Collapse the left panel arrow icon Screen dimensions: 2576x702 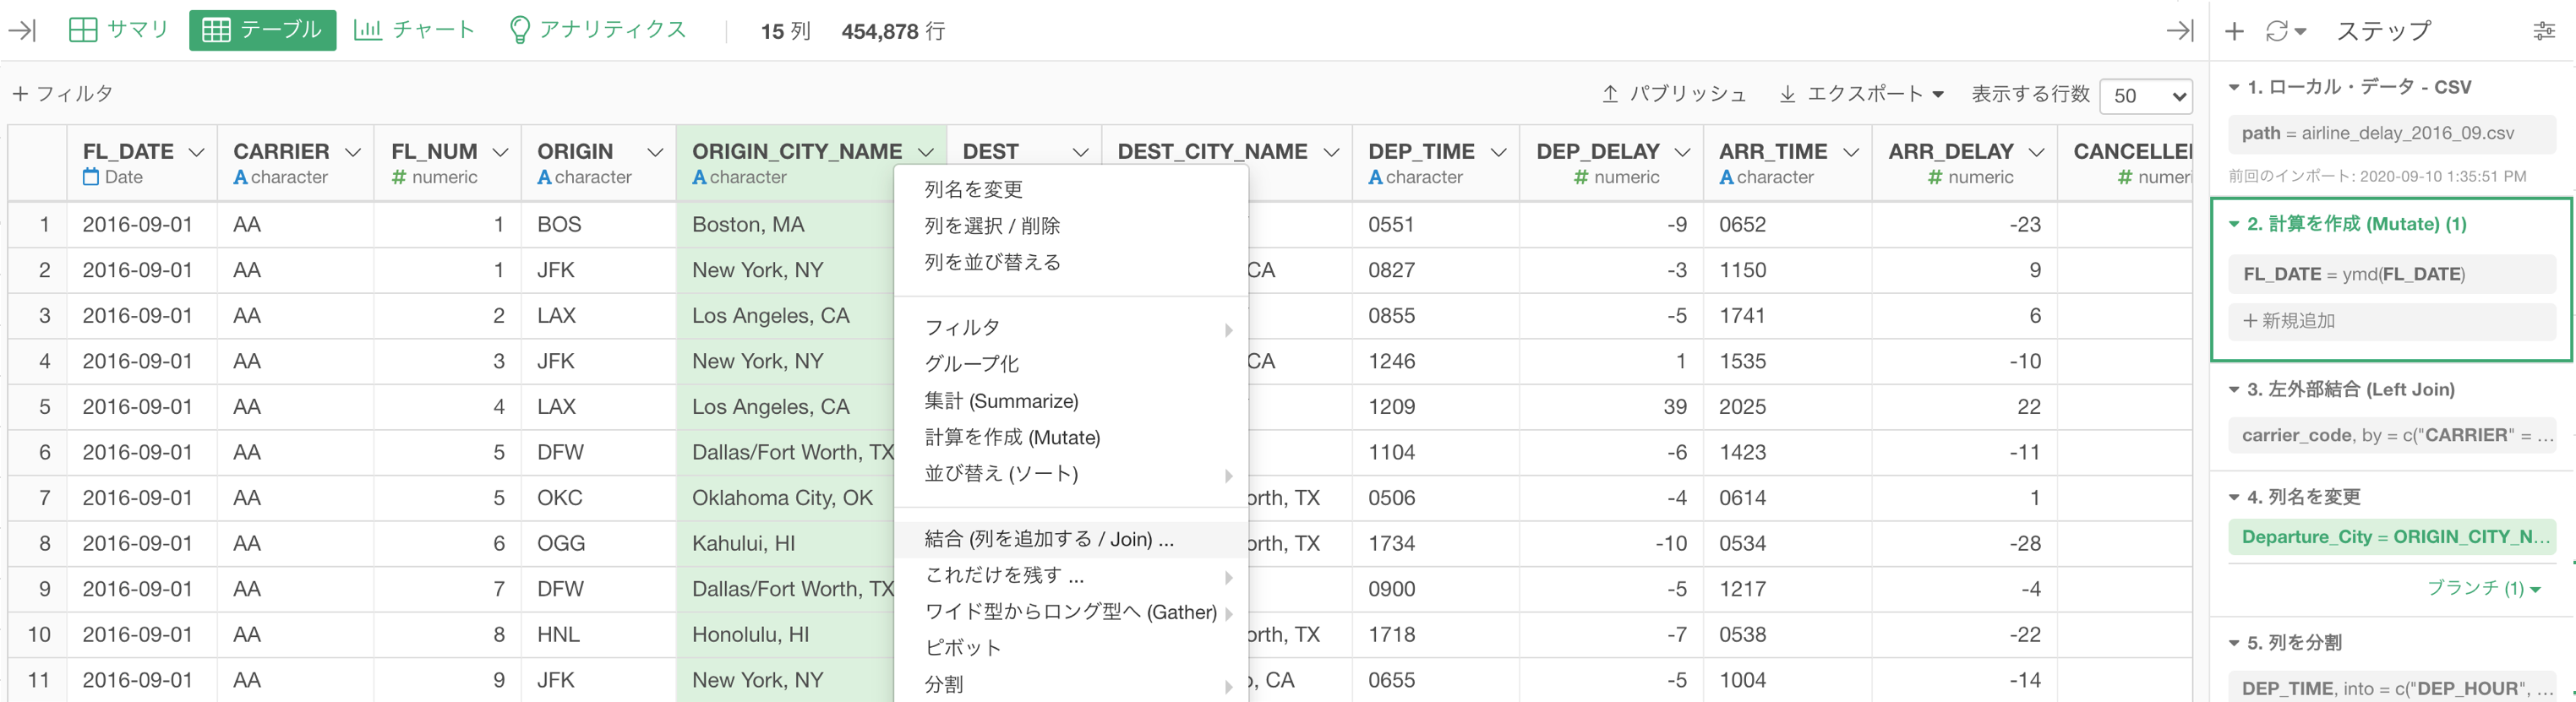(x=22, y=30)
